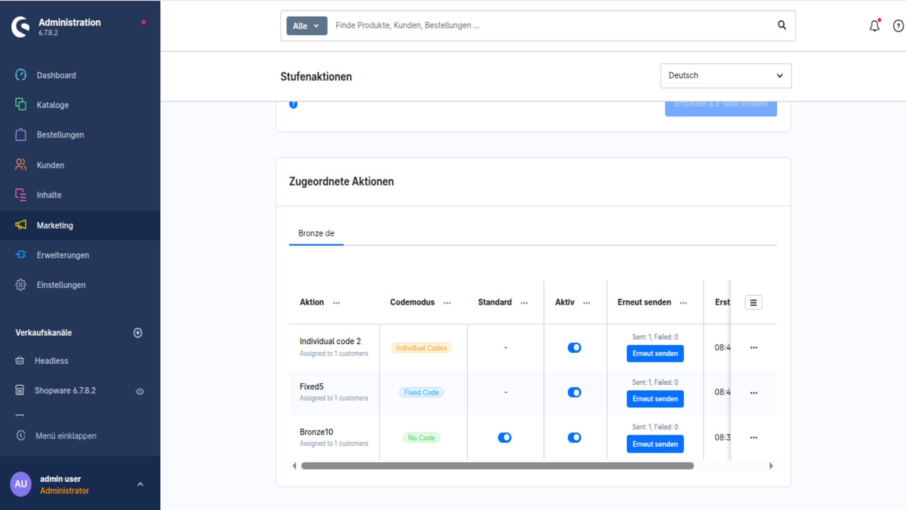Click the No Code badge
The width and height of the screenshot is (906, 510).
click(x=421, y=438)
